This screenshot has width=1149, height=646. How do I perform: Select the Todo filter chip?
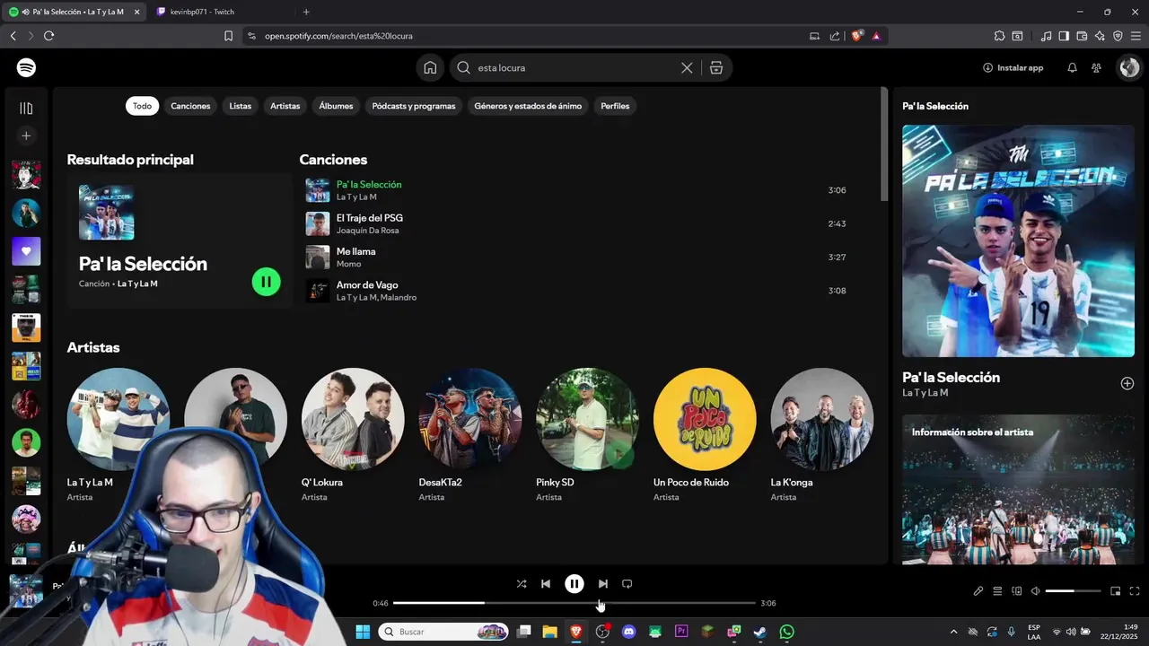click(143, 106)
